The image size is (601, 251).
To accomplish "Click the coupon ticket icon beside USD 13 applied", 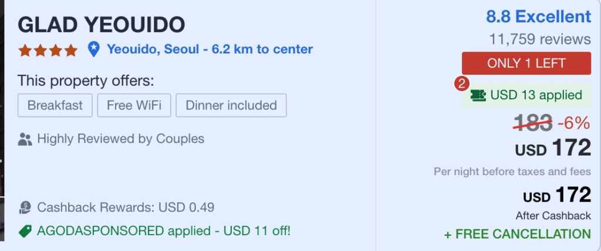I will [478, 95].
